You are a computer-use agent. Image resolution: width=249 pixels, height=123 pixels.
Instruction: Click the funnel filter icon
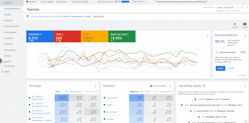(x=27, y=17)
